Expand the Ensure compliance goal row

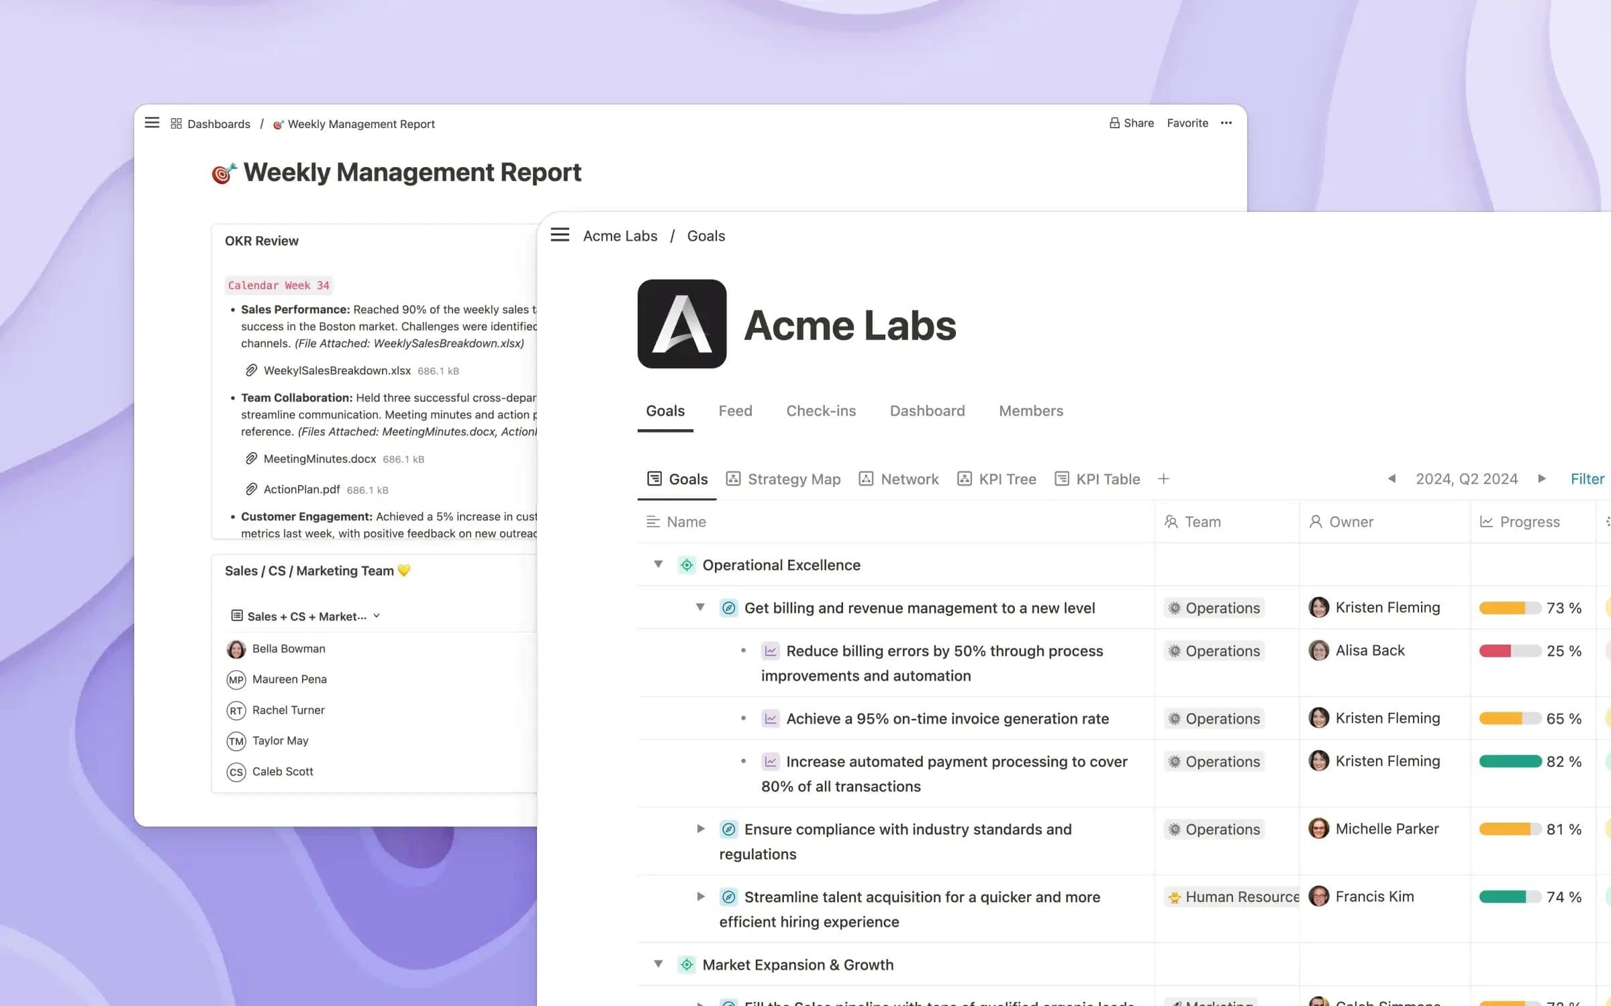tap(700, 829)
